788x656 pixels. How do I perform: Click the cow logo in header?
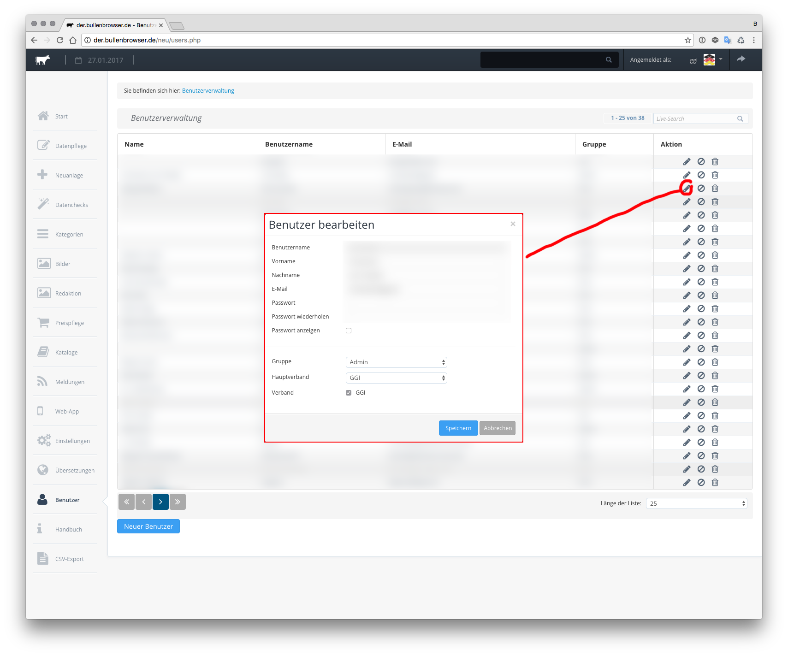[x=43, y=60]
